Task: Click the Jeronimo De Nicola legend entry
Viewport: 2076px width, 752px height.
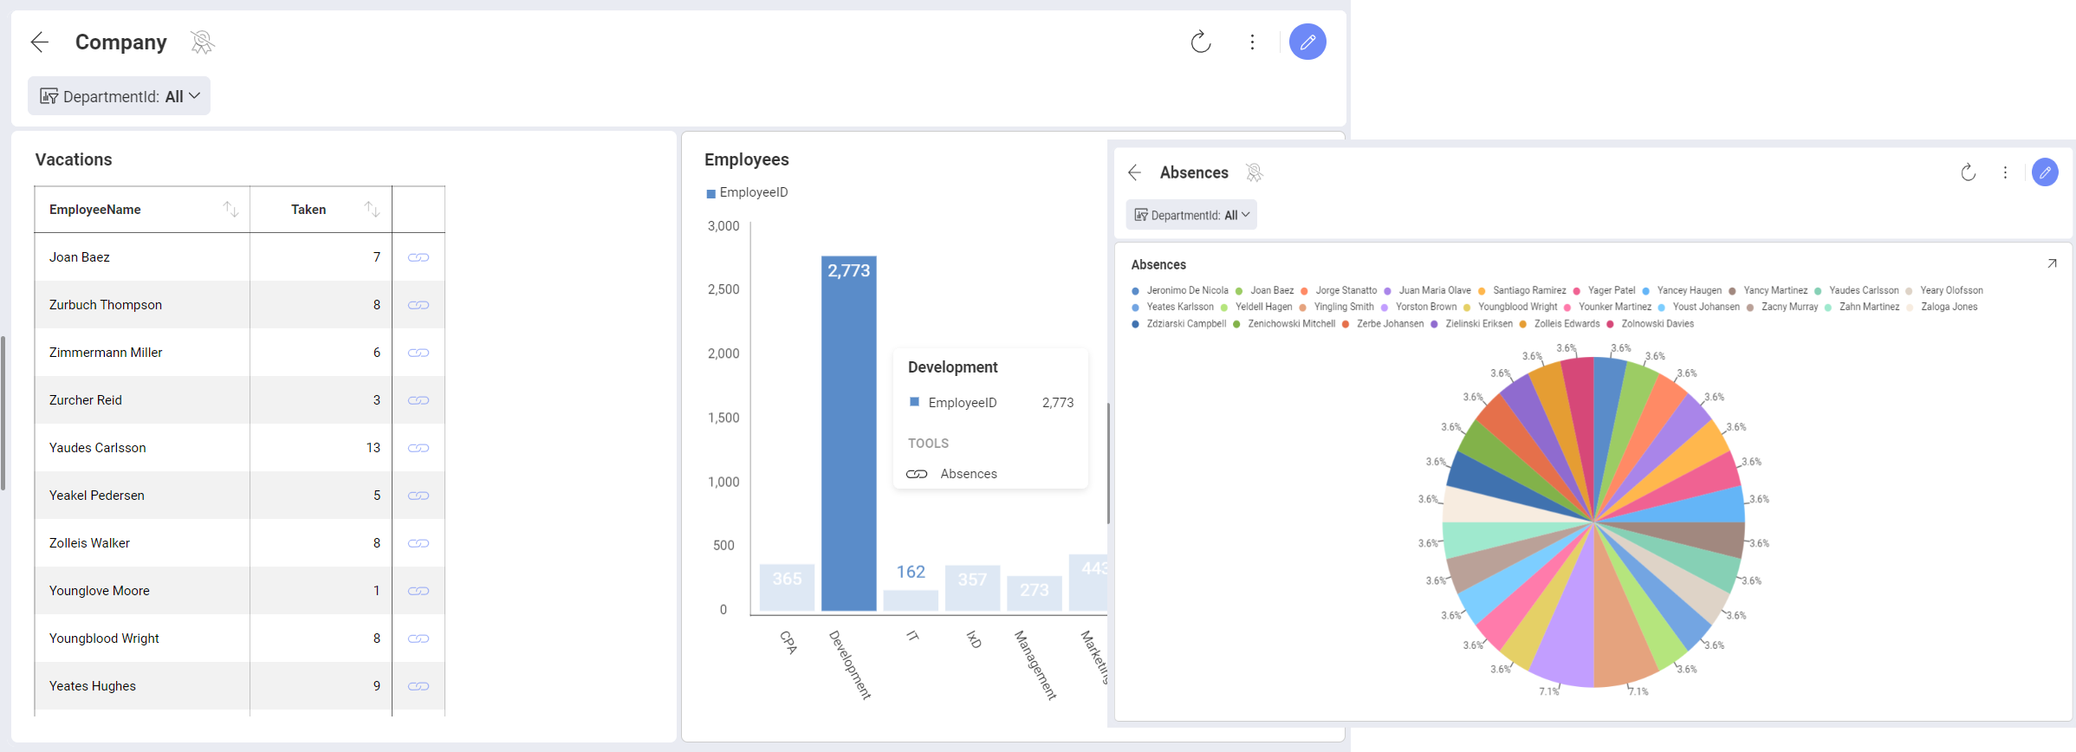Action: (1180, 290)
